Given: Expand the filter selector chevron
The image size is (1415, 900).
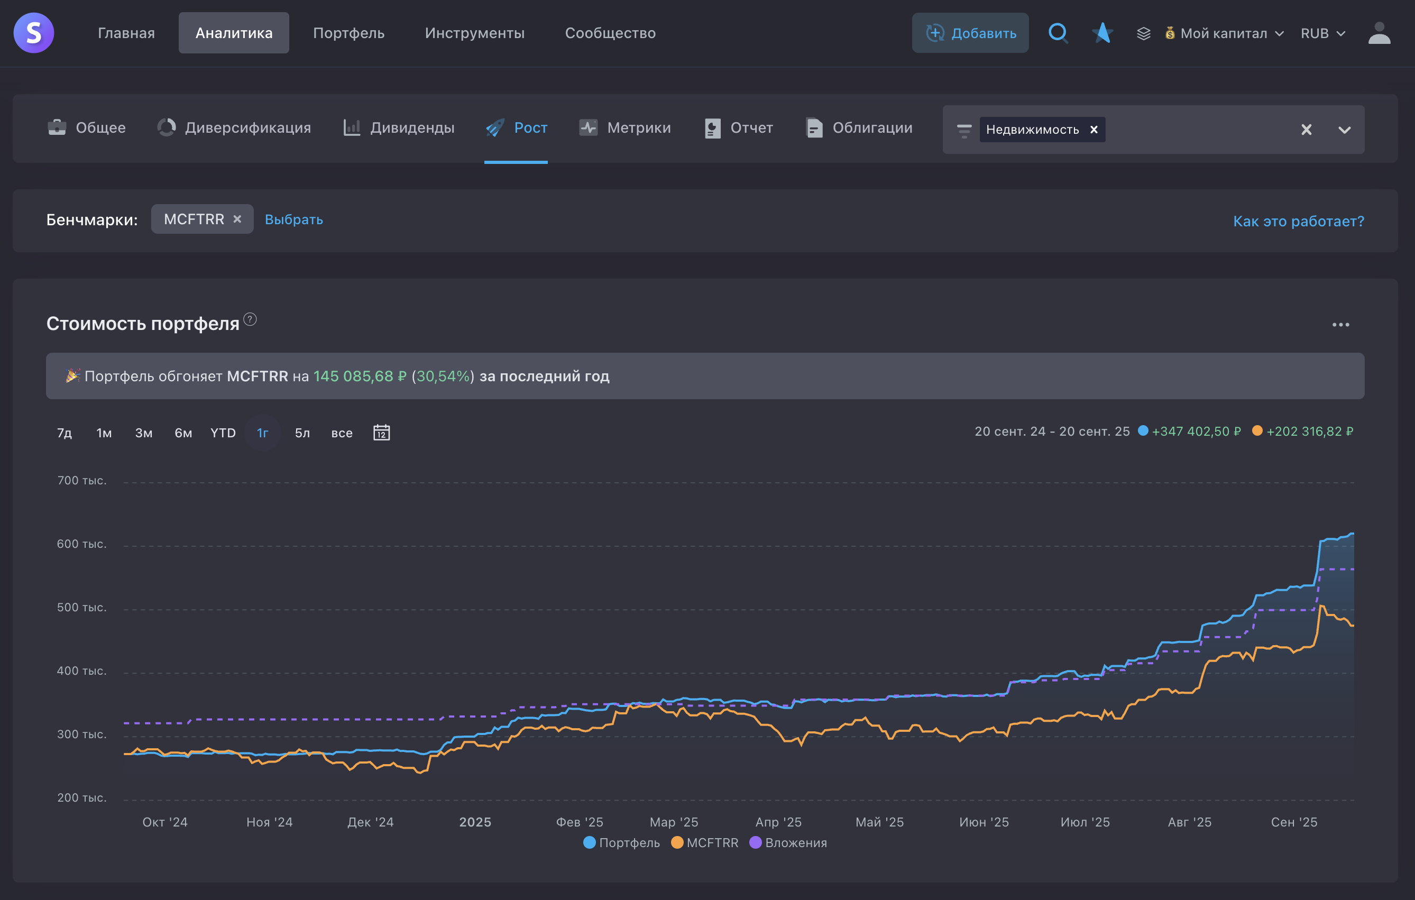Looking at the screenshot, I should point(1344,130).
